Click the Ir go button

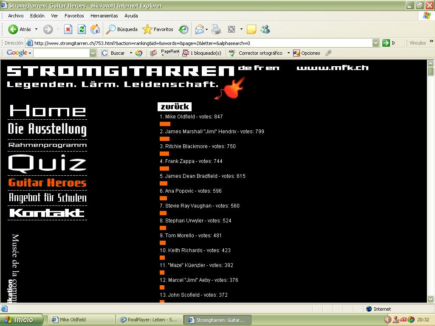click(x=389, y=43)
